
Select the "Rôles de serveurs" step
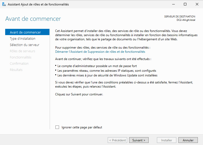[22, 51]
